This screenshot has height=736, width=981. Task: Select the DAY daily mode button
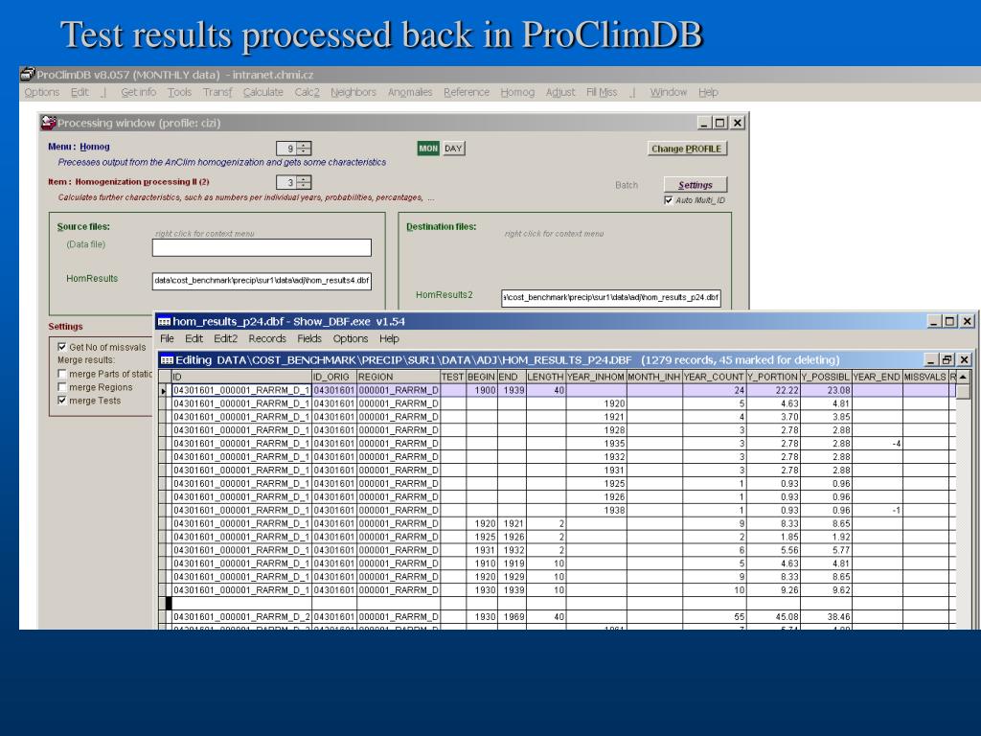click(453, 149)
